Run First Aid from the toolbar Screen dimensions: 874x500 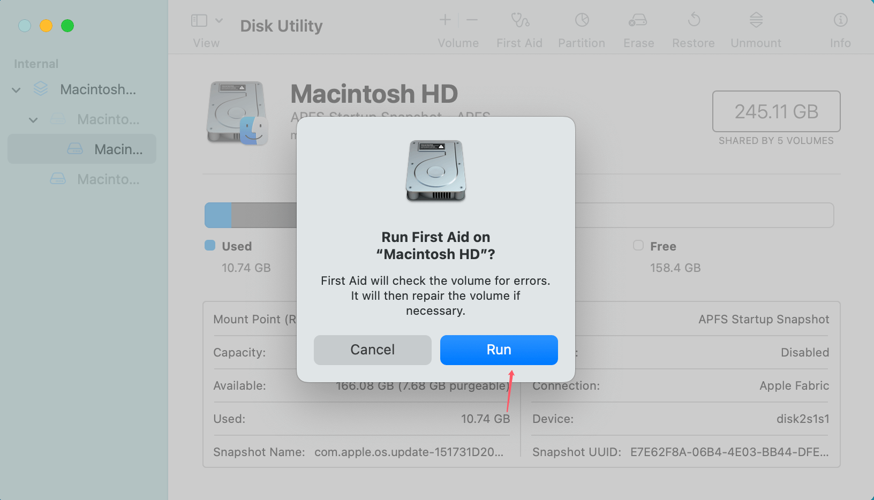pos(518,27)
